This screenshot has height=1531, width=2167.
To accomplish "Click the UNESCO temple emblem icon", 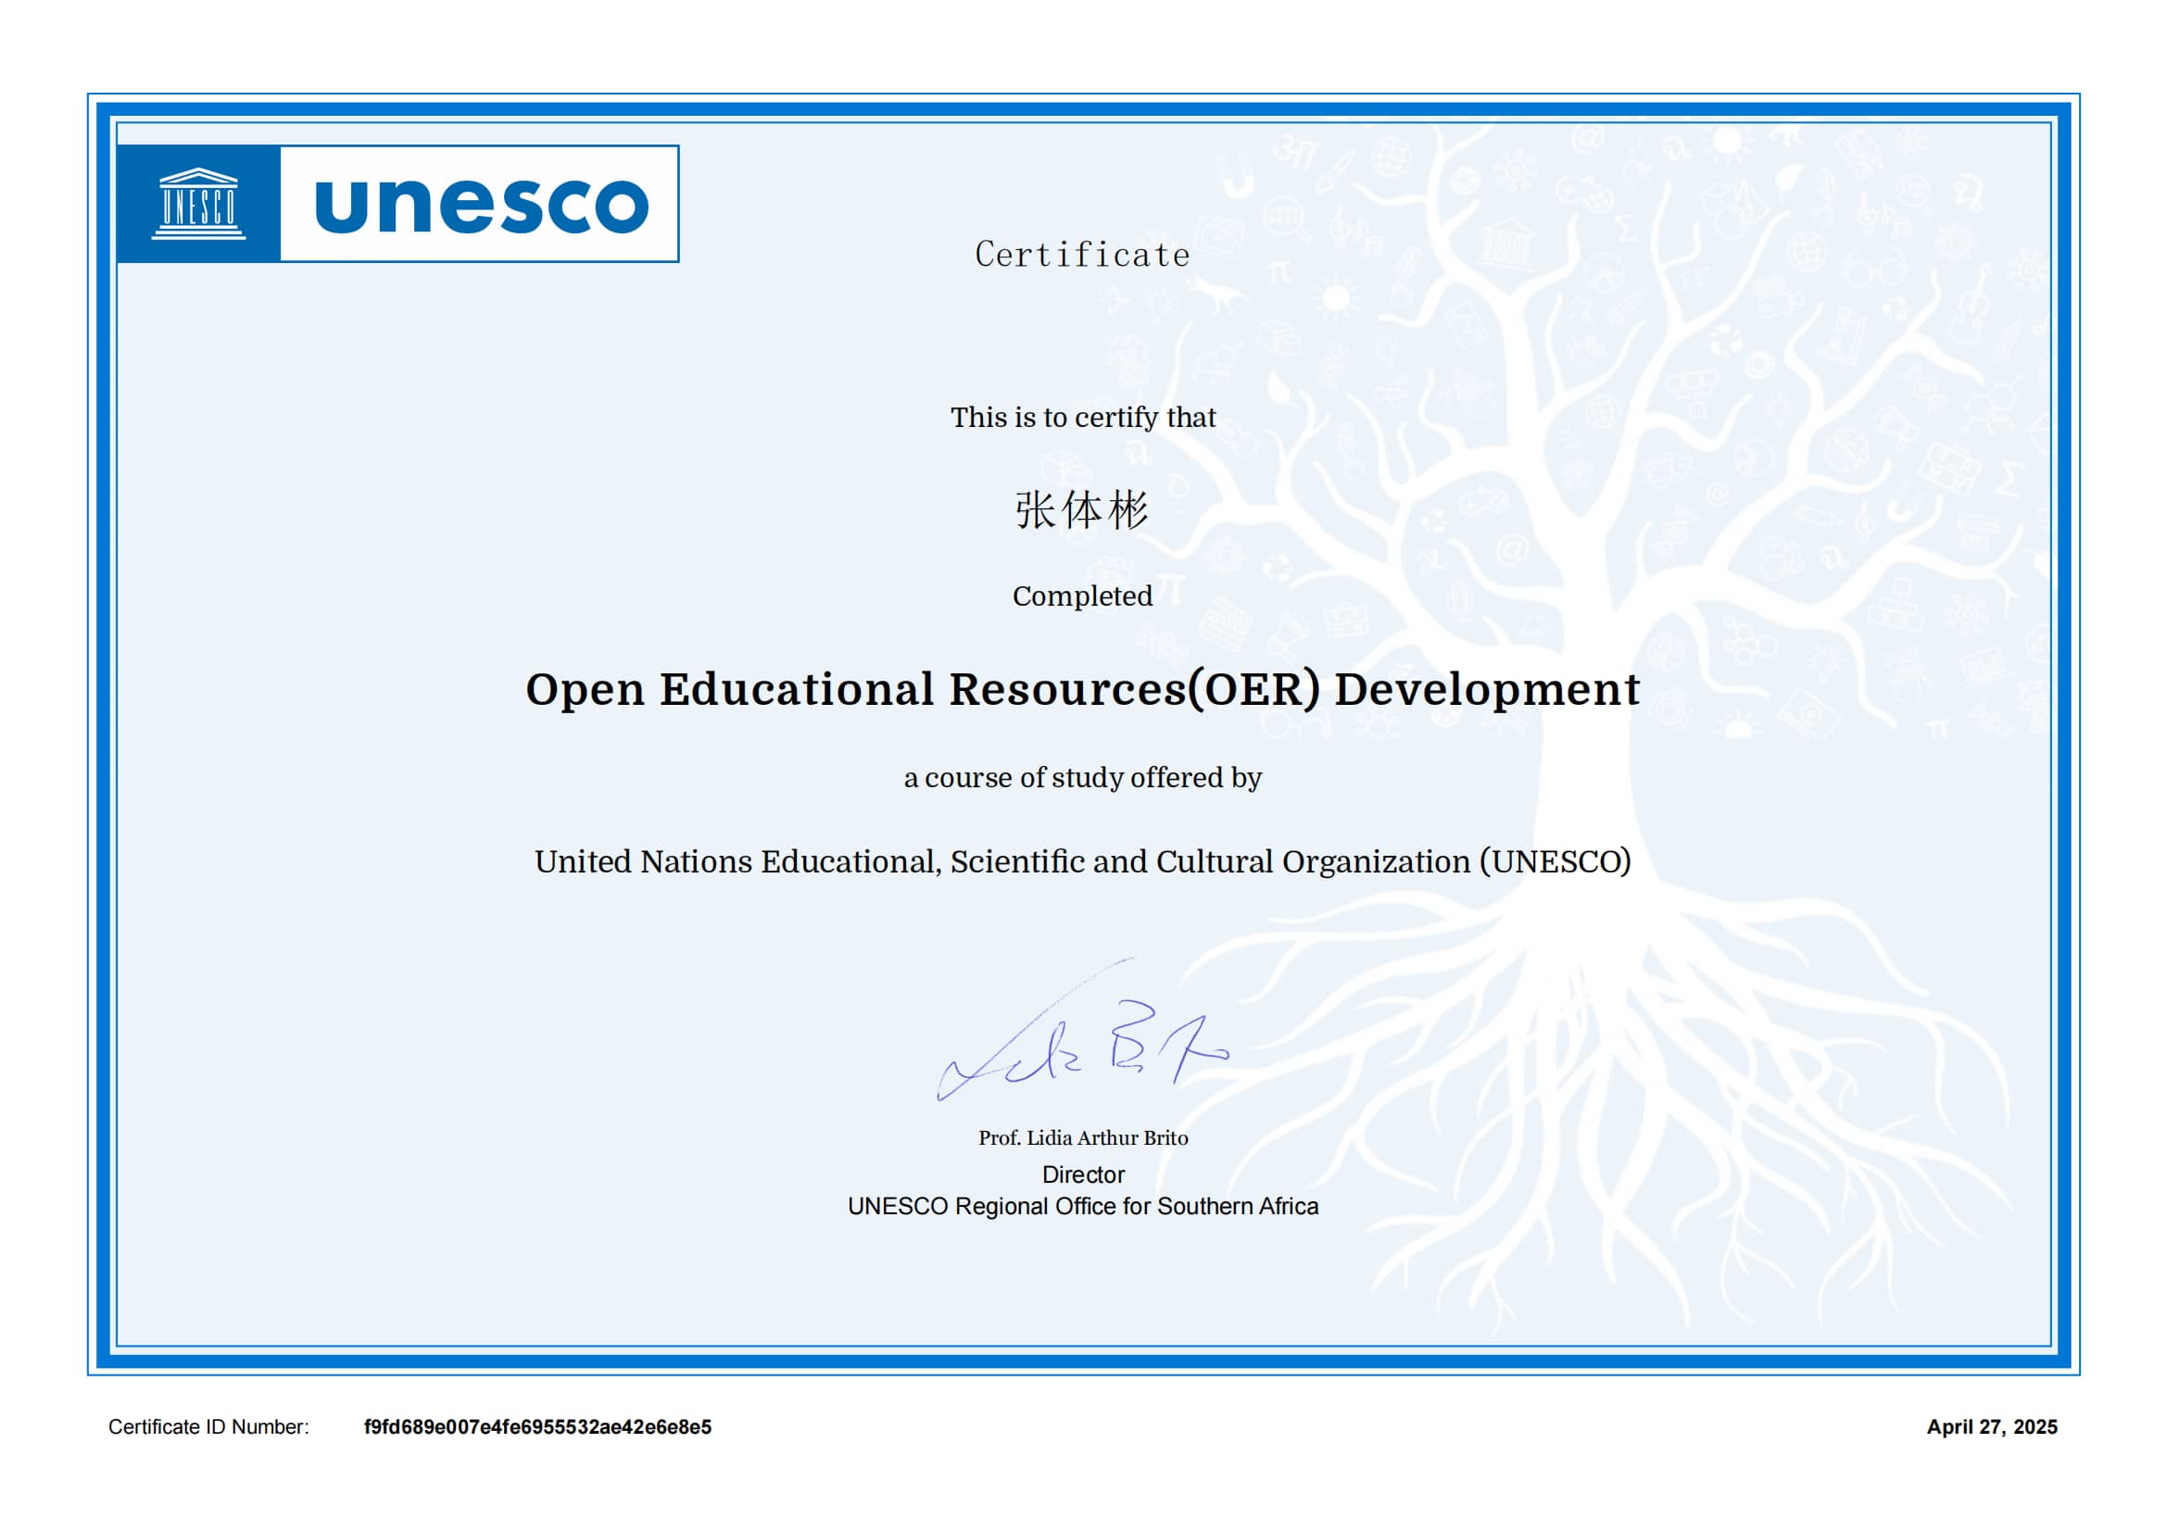I will (198, 204).
